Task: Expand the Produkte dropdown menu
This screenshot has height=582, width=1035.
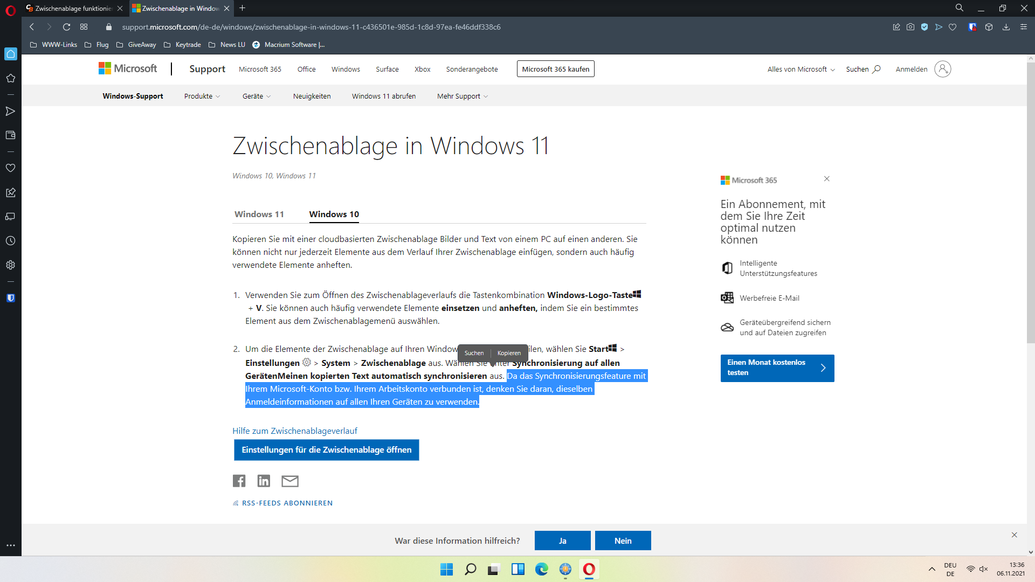Action: click(202, 96)
